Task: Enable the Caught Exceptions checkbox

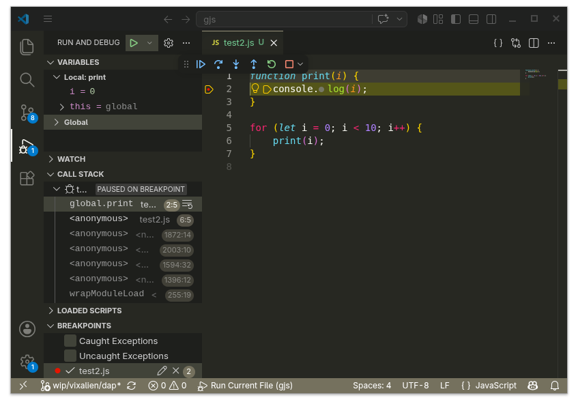Action: [x=70, y=341]
